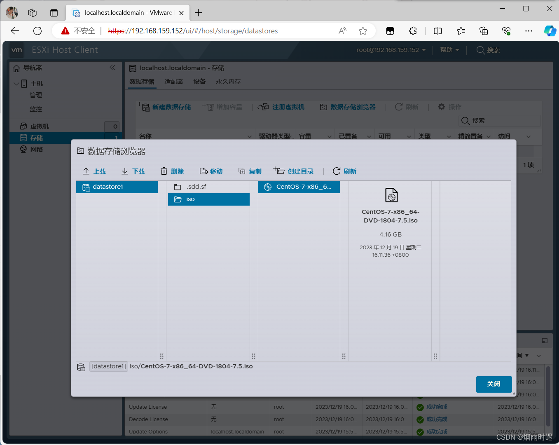559x445 pixels.
Task: Click Not secure (不安全) warning indicator
Action: pos(78,31)
